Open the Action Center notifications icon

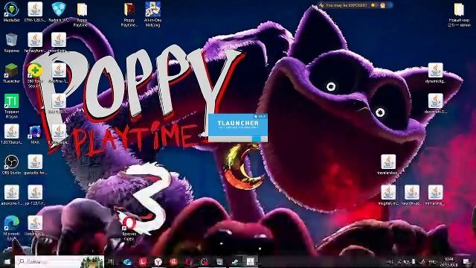[466, 261]
